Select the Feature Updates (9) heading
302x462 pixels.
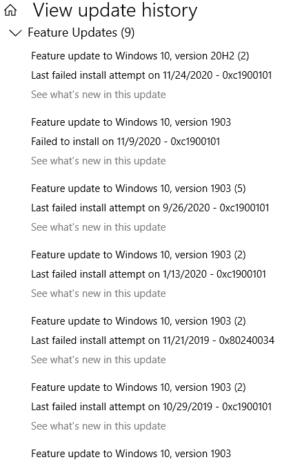81,32
